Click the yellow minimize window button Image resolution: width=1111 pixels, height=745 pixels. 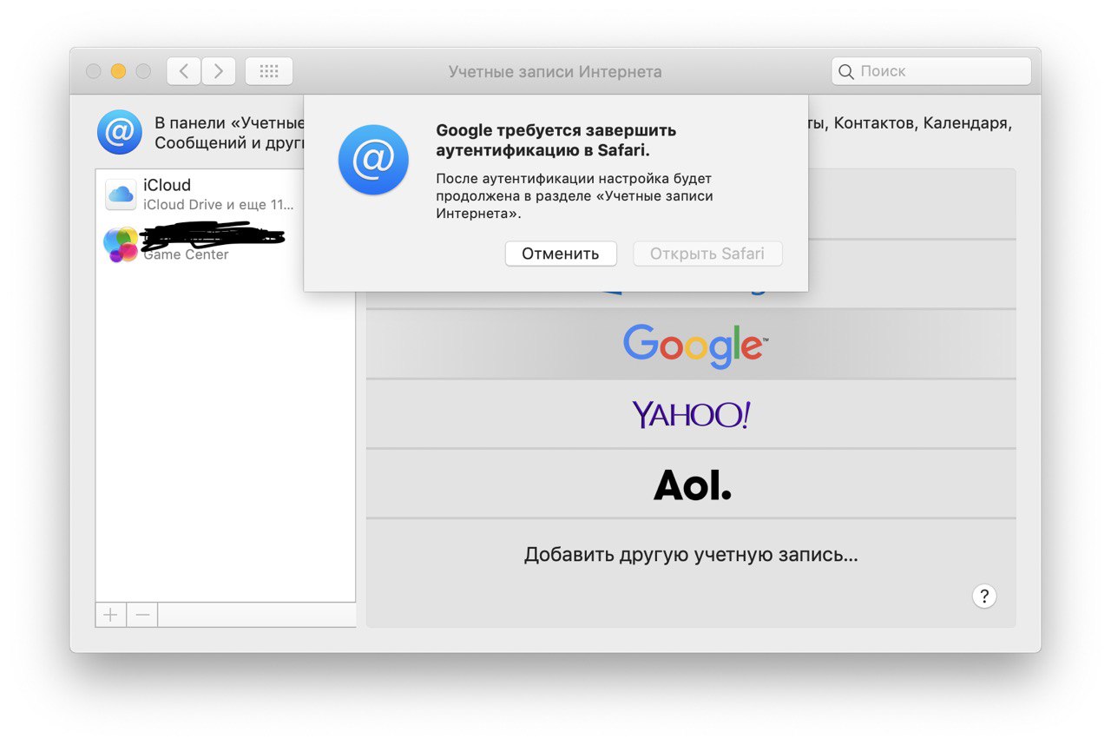coord(118,71)
